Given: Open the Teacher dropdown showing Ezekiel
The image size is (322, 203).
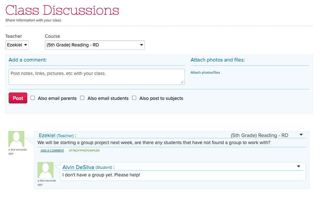Looking at the screenshot, I should pos(17,45).
